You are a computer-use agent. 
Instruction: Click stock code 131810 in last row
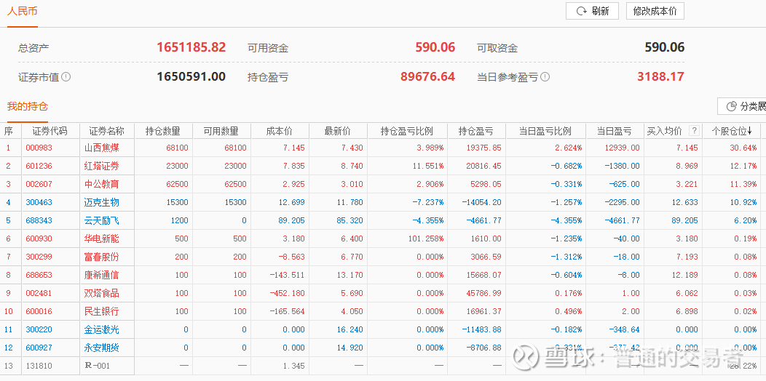pos(39,366)
